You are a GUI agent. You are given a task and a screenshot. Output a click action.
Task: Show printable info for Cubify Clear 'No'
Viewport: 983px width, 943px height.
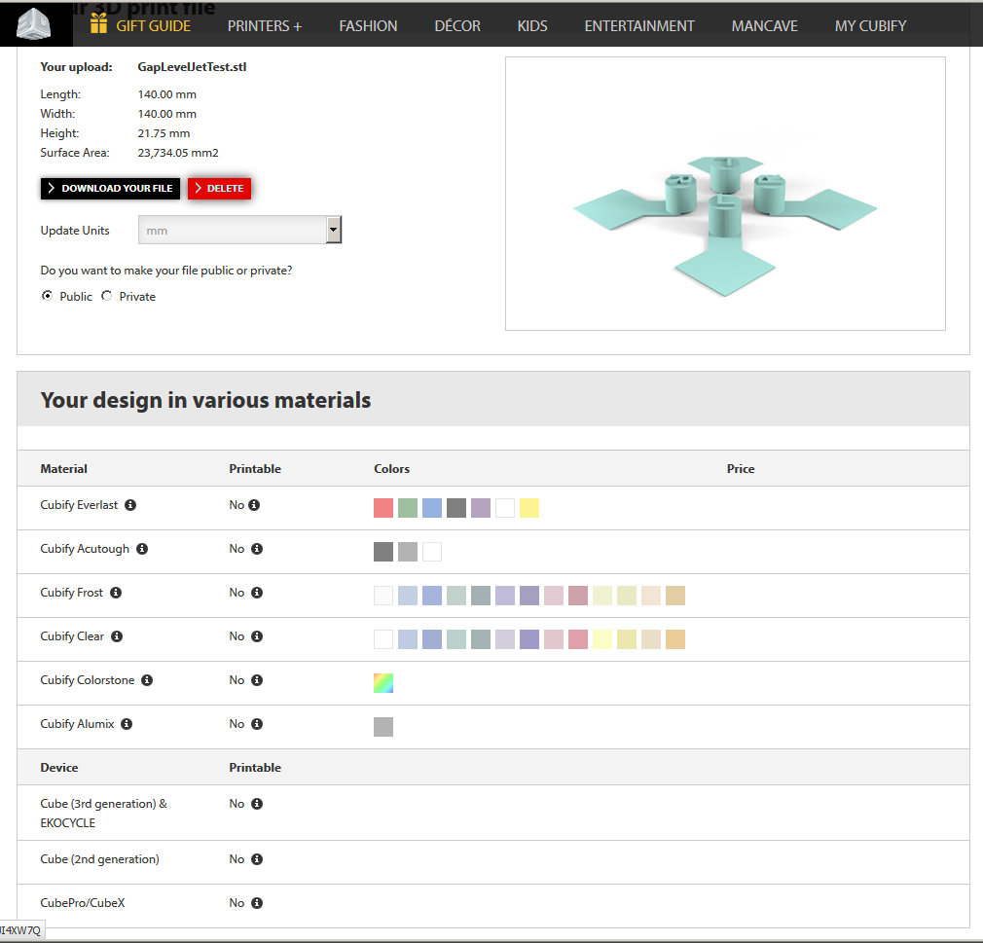[257, 637]
